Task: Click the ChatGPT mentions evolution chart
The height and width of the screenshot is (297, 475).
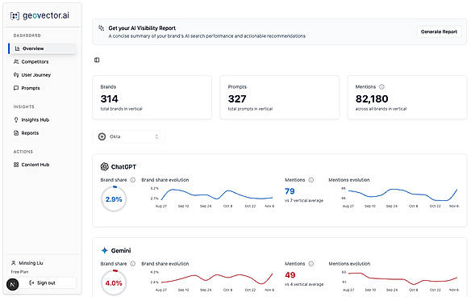Action: (400, 197)
